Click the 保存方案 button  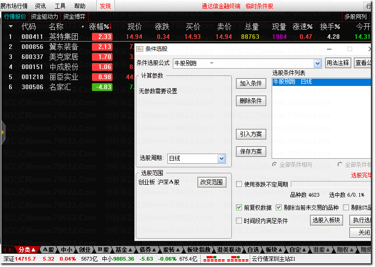251,151
